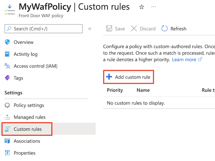Click the Activity log icon

click(7, 54)
